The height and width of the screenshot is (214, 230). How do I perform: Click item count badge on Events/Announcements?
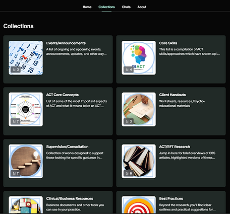click(16, 69)
